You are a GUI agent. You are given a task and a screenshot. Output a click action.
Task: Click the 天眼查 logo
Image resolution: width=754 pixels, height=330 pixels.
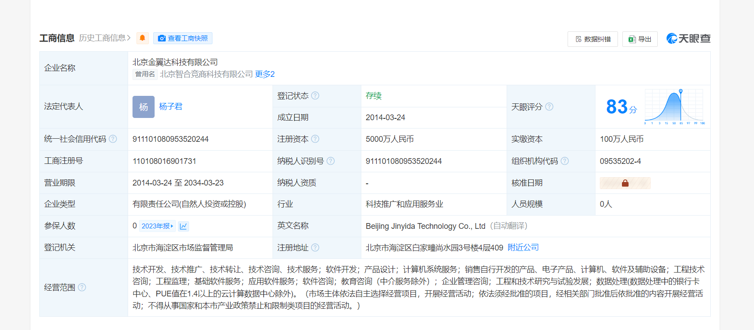pyautogui.click(x=689, y=39)
